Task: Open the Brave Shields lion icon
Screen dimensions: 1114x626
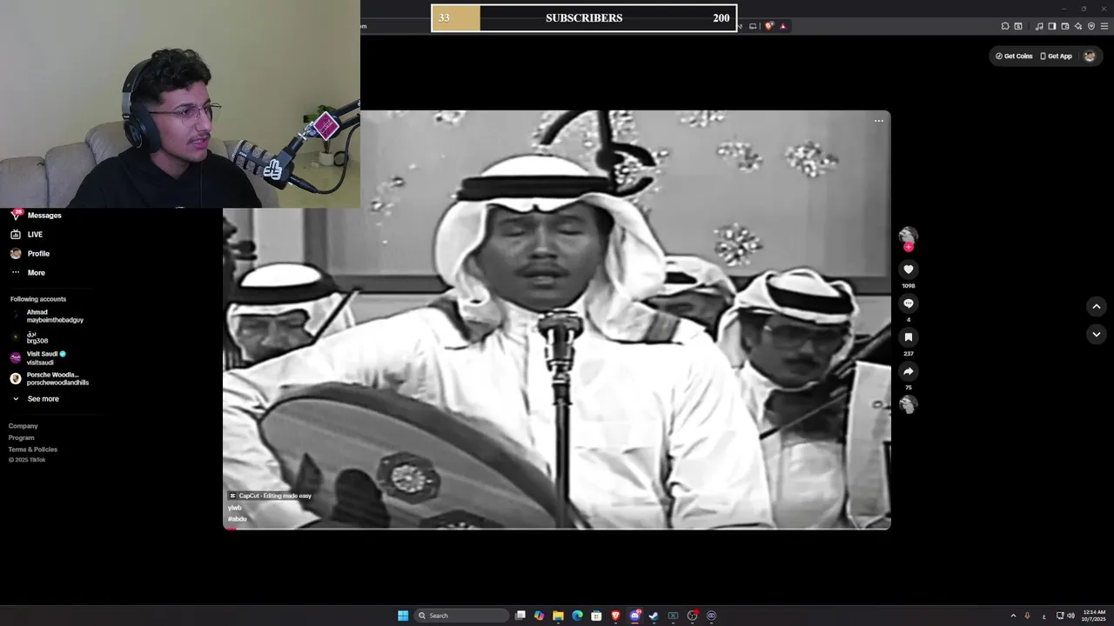Action: [x=768, y=26]
